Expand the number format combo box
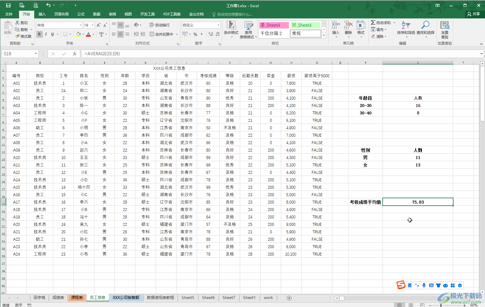This screenshot has width=485, height=307. click(218, 25)
